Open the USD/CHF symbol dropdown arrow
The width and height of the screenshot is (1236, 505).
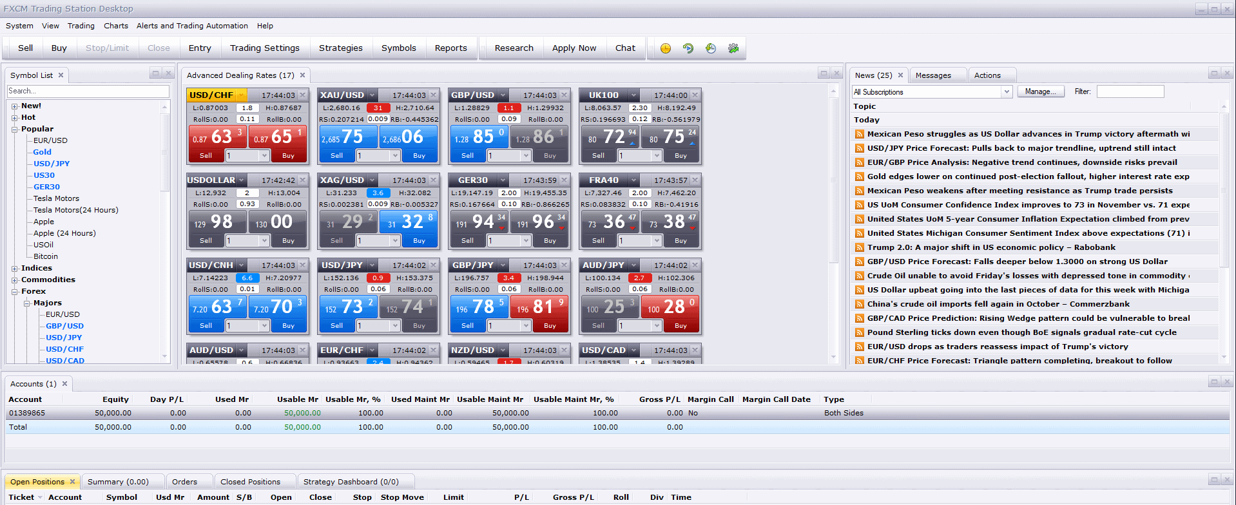tap(242, 95)
